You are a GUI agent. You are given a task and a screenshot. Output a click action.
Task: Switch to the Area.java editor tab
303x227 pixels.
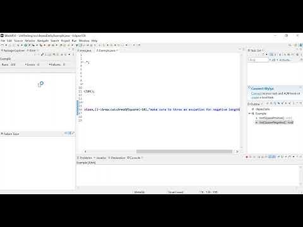coord(85,50)
